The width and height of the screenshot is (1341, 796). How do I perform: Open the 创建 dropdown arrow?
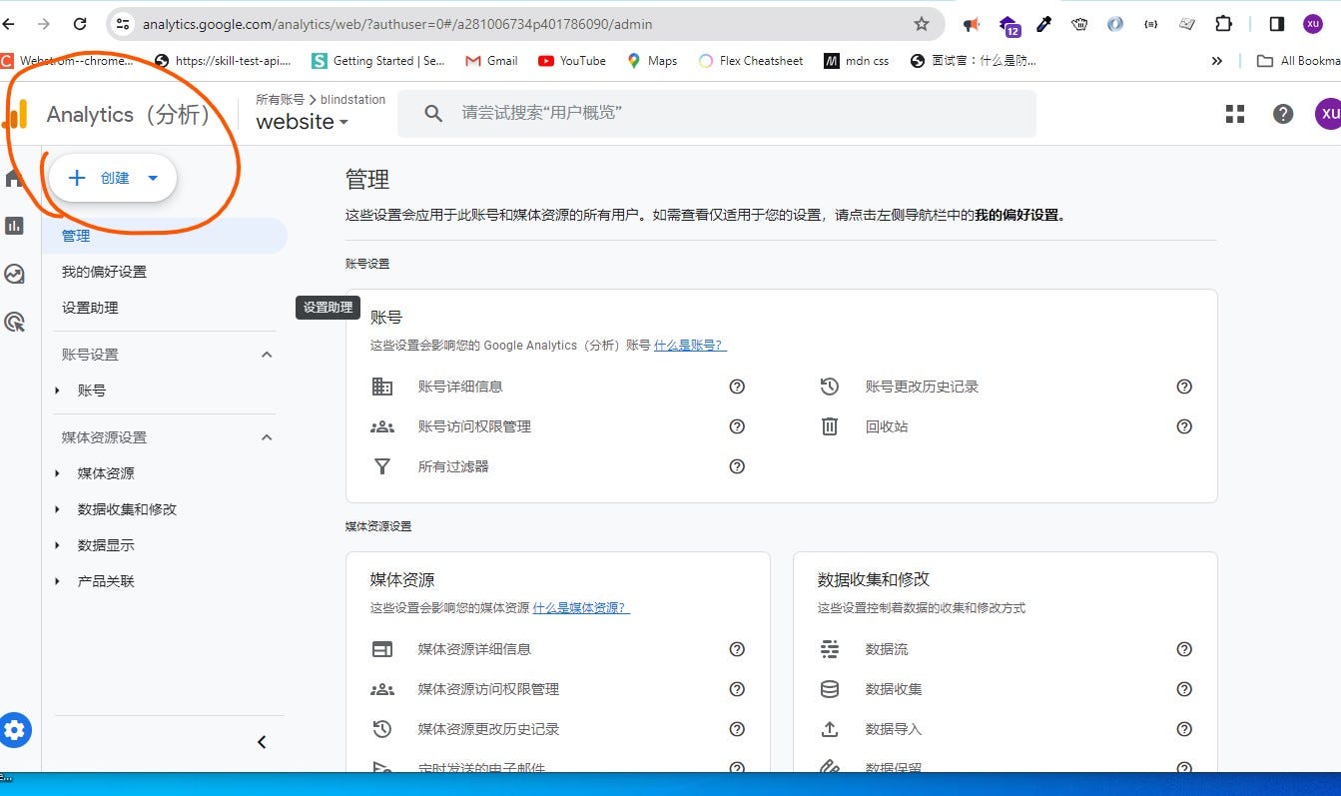153,178
